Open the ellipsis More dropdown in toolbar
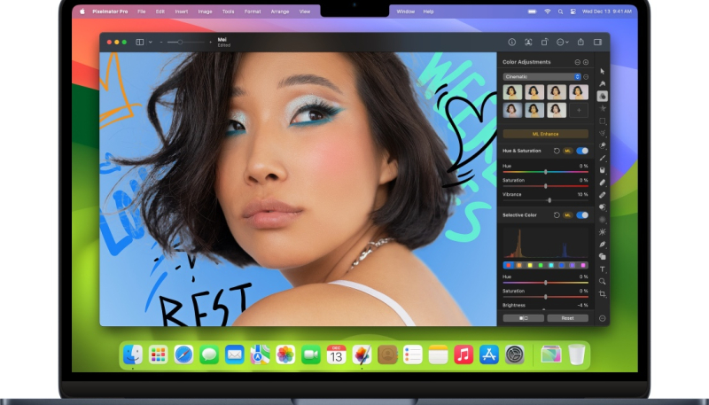This screenshot has width=709, height=405. click(563, 42)
